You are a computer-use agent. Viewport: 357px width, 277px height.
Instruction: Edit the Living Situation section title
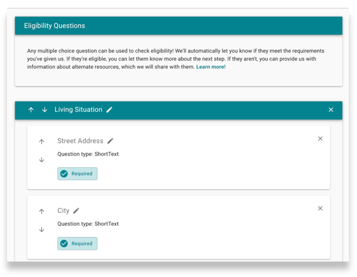tap(109, 110)
